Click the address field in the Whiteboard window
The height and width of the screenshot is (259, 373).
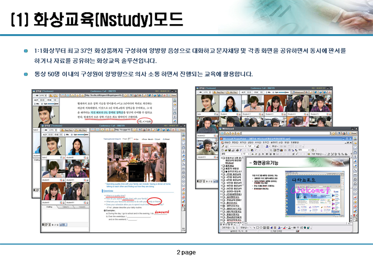pos(286,134)
